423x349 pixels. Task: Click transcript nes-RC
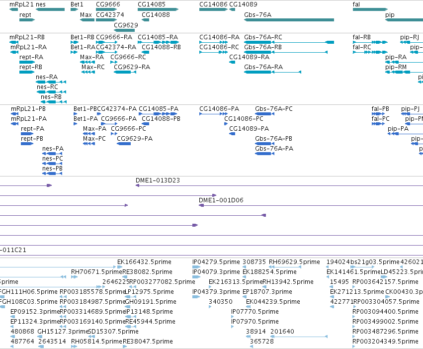[x=47, y=87]
